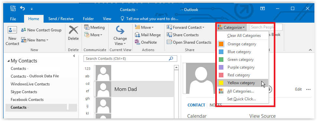Click the Meeting icon
This screenshot has height=121, width=317.
point(87,27)
